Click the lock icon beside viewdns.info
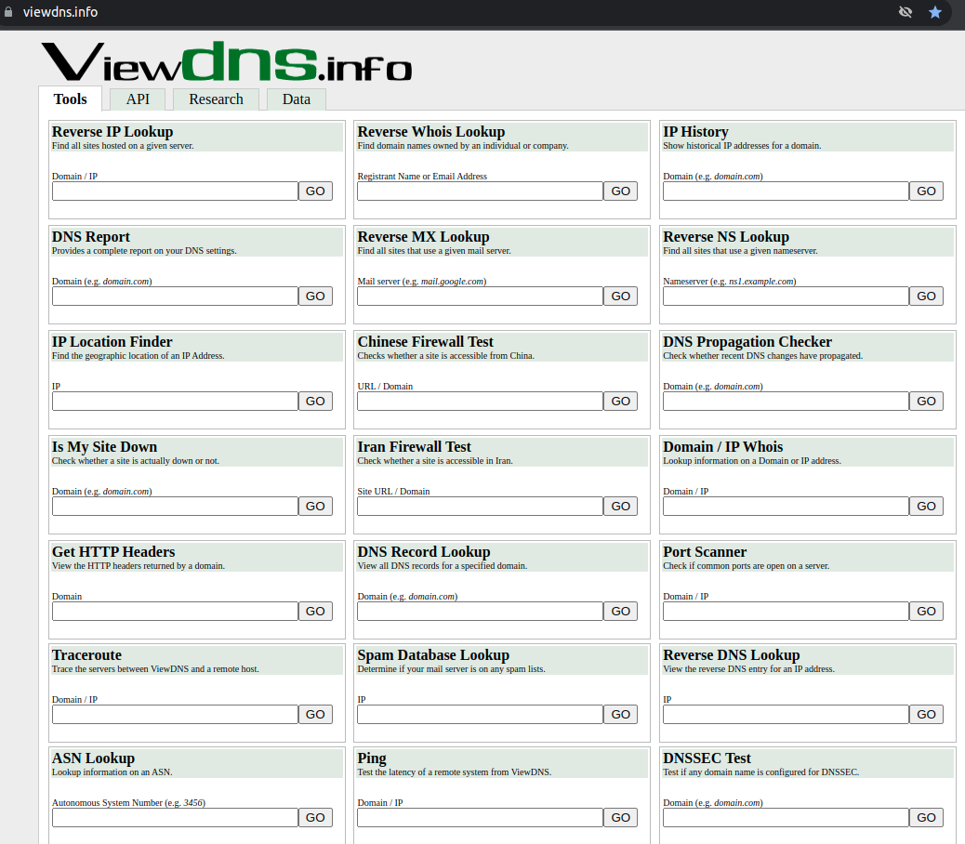This screenshot has width=965, height=844. pyautogui.click(x=8, y=12)
